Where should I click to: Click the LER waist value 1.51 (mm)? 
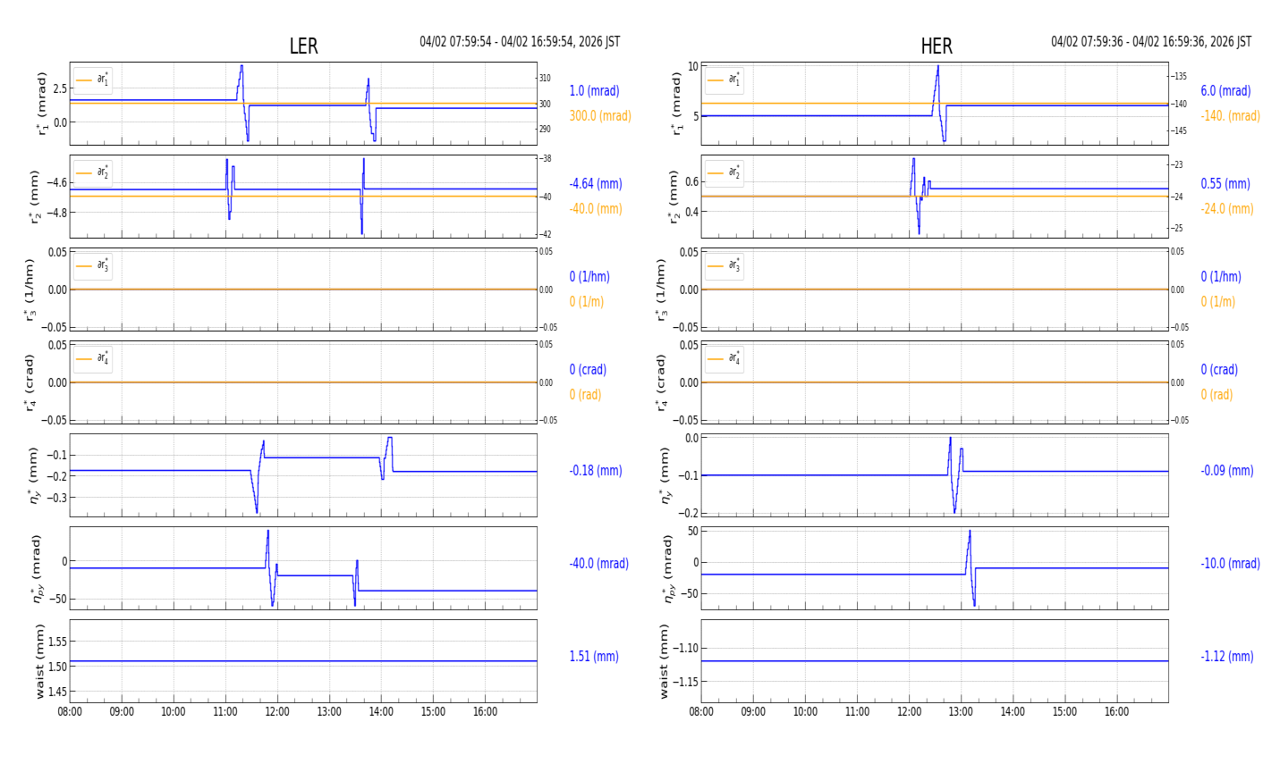[x=594, y=657]
